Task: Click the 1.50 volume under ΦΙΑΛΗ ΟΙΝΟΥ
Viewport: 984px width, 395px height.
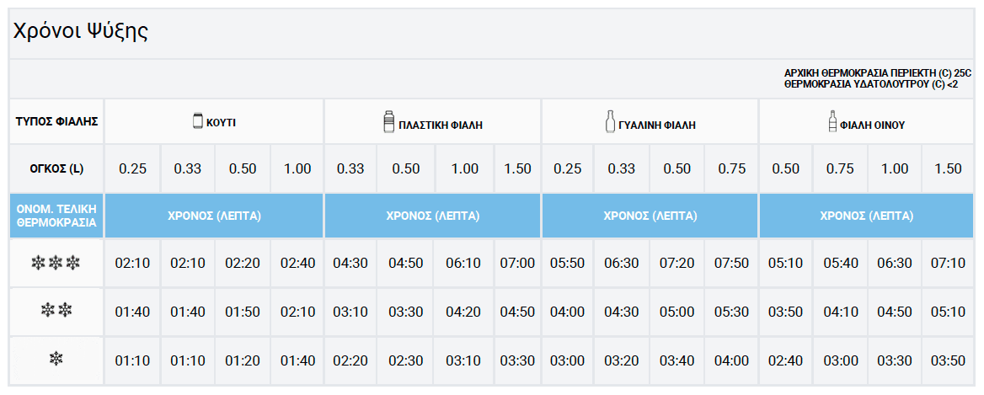Action: point(948,168)
